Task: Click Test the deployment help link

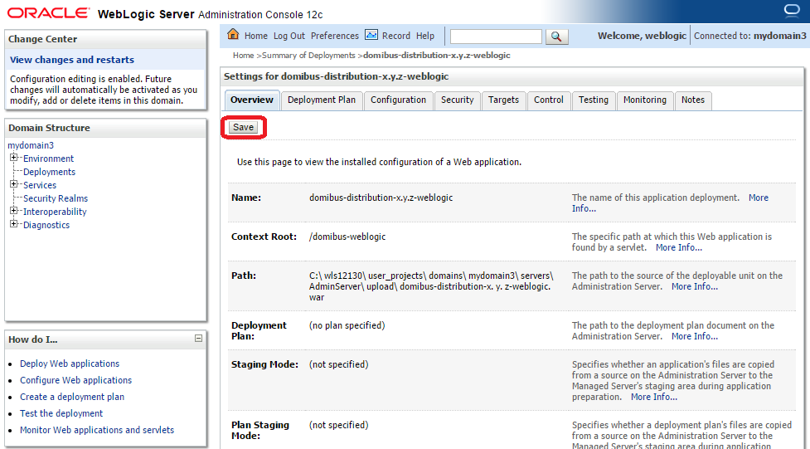Action: coord(61,413)
